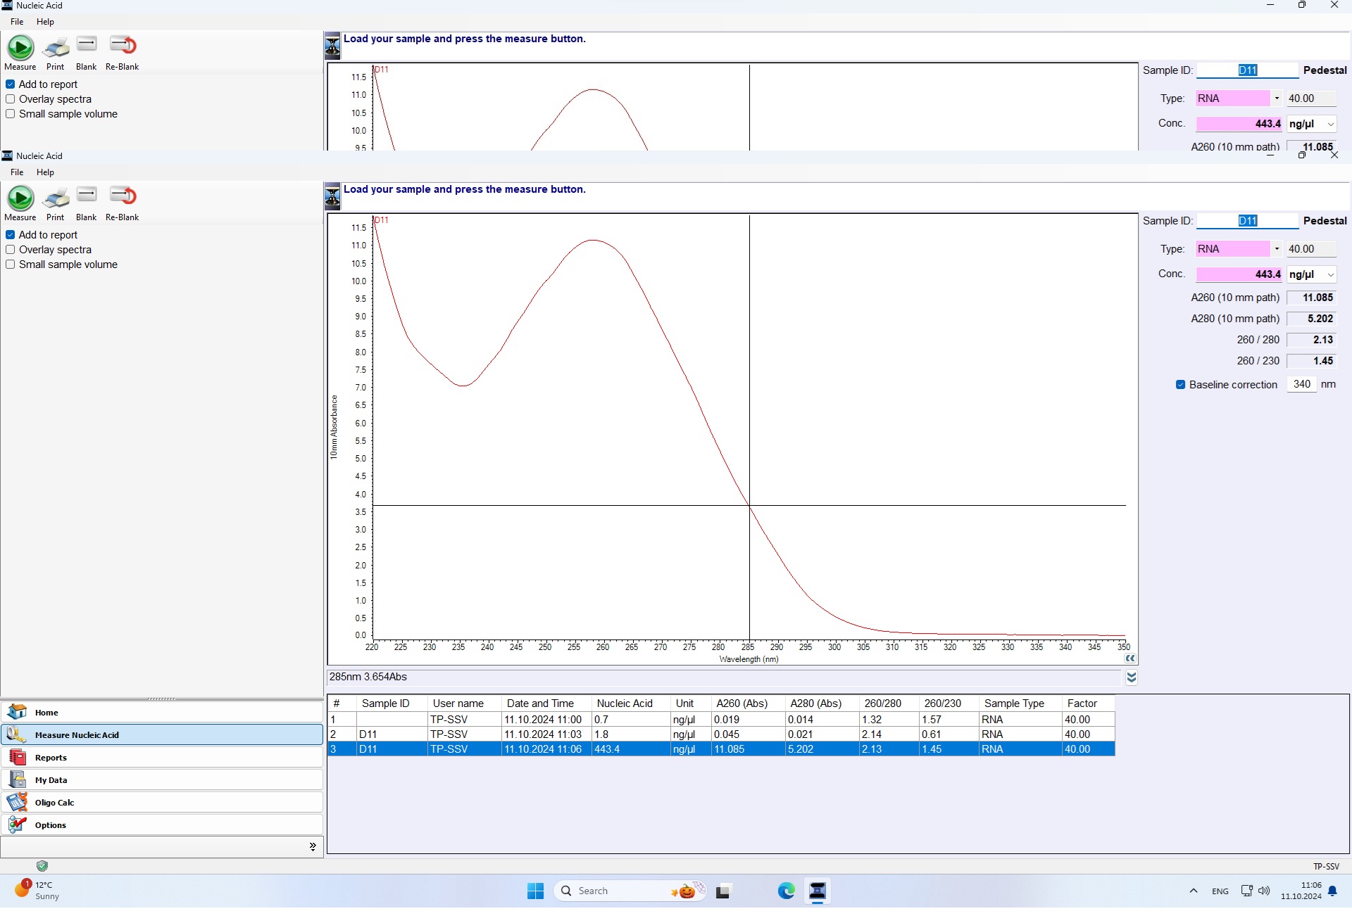Open My Data in the sidebar

coord(51,780)
